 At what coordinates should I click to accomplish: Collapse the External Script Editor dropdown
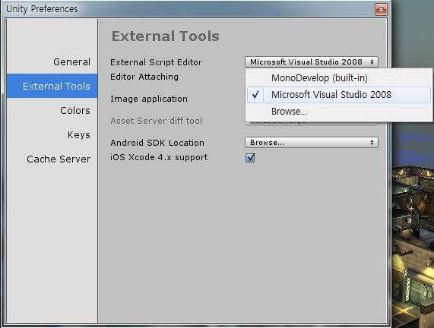312,62
